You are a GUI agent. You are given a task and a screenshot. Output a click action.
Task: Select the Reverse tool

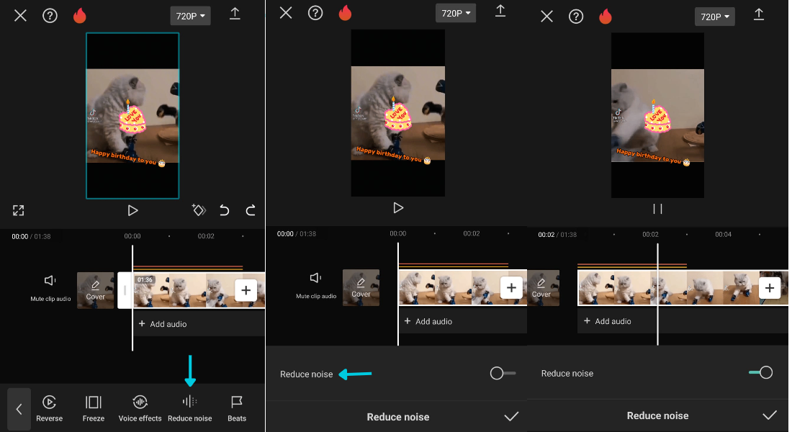pos(49,408)
